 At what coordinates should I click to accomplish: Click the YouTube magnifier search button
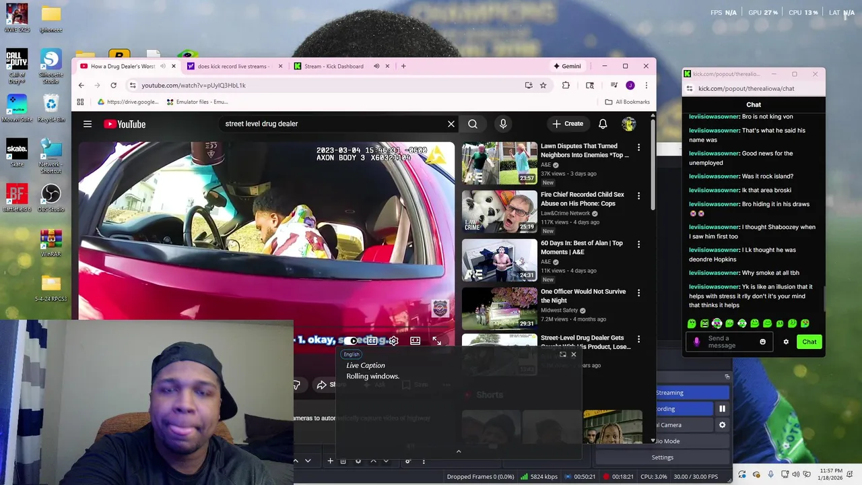pyautogui.click(x=473, y=124)
